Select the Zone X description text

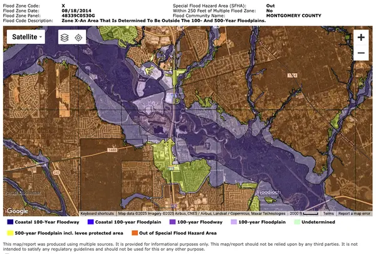[x=164, y=21]
